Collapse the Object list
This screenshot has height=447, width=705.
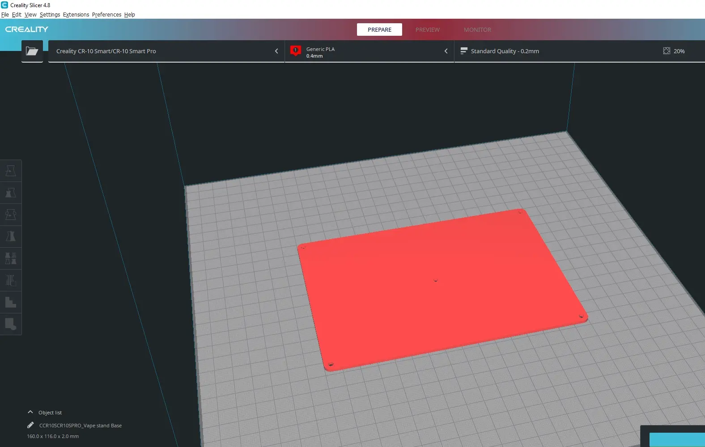point(30,412)
